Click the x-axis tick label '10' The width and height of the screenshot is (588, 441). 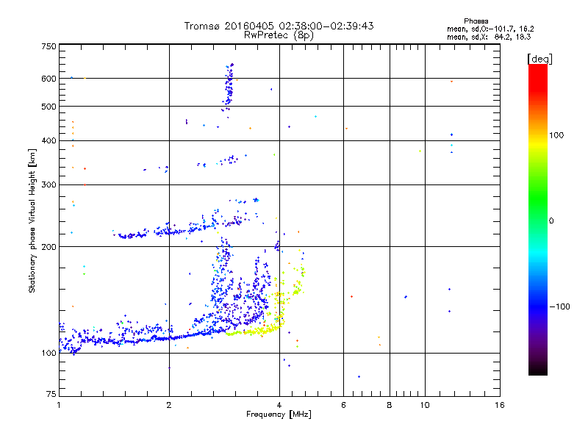point(425,405)
